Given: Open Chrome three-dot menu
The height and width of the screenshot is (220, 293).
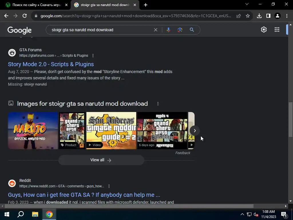Looking at the screenshot, I should click(287, 16).
